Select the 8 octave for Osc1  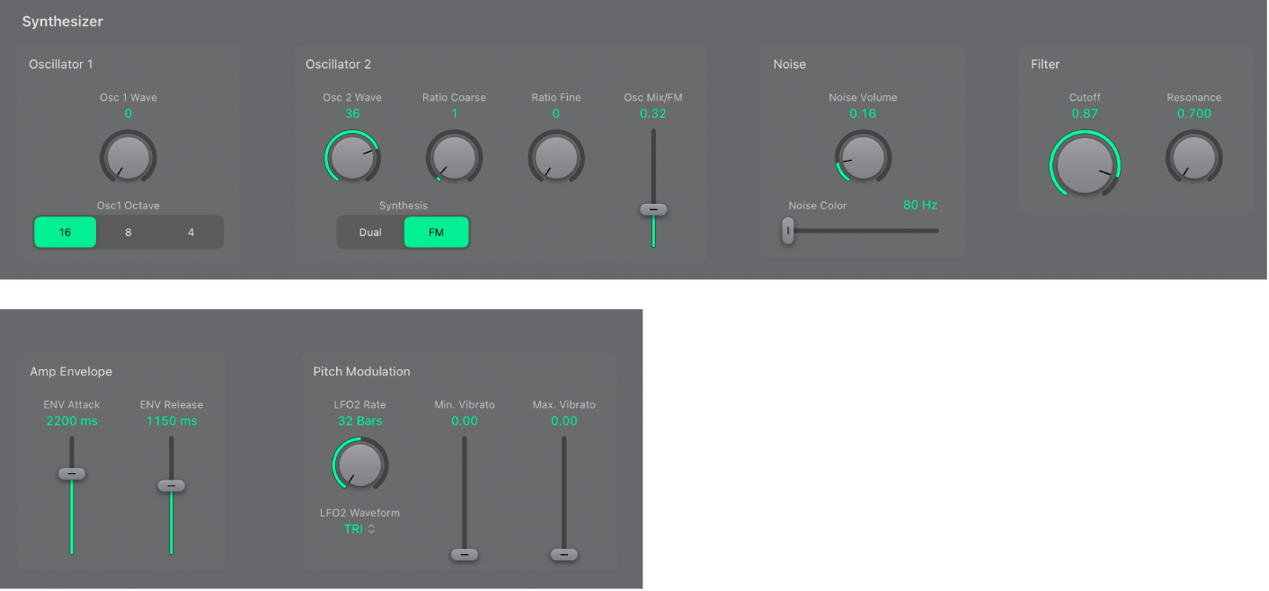point(128,232)
